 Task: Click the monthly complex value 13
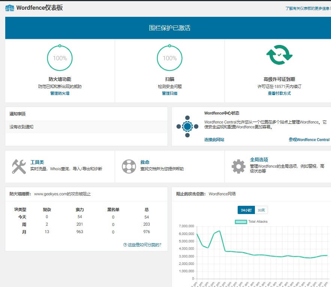pos(47,232)
